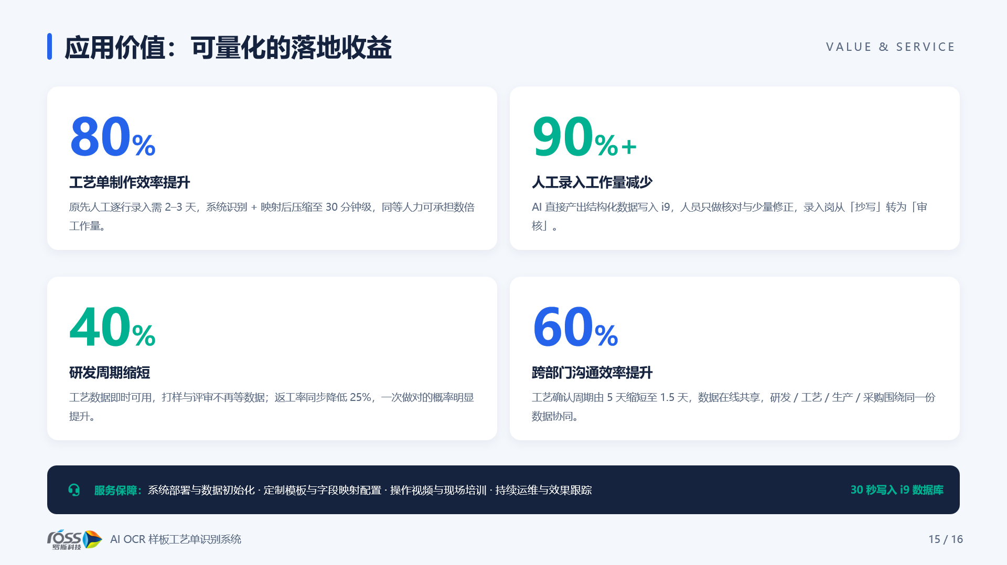Click the heading 工艺单制作效率提升

point(130,182)
